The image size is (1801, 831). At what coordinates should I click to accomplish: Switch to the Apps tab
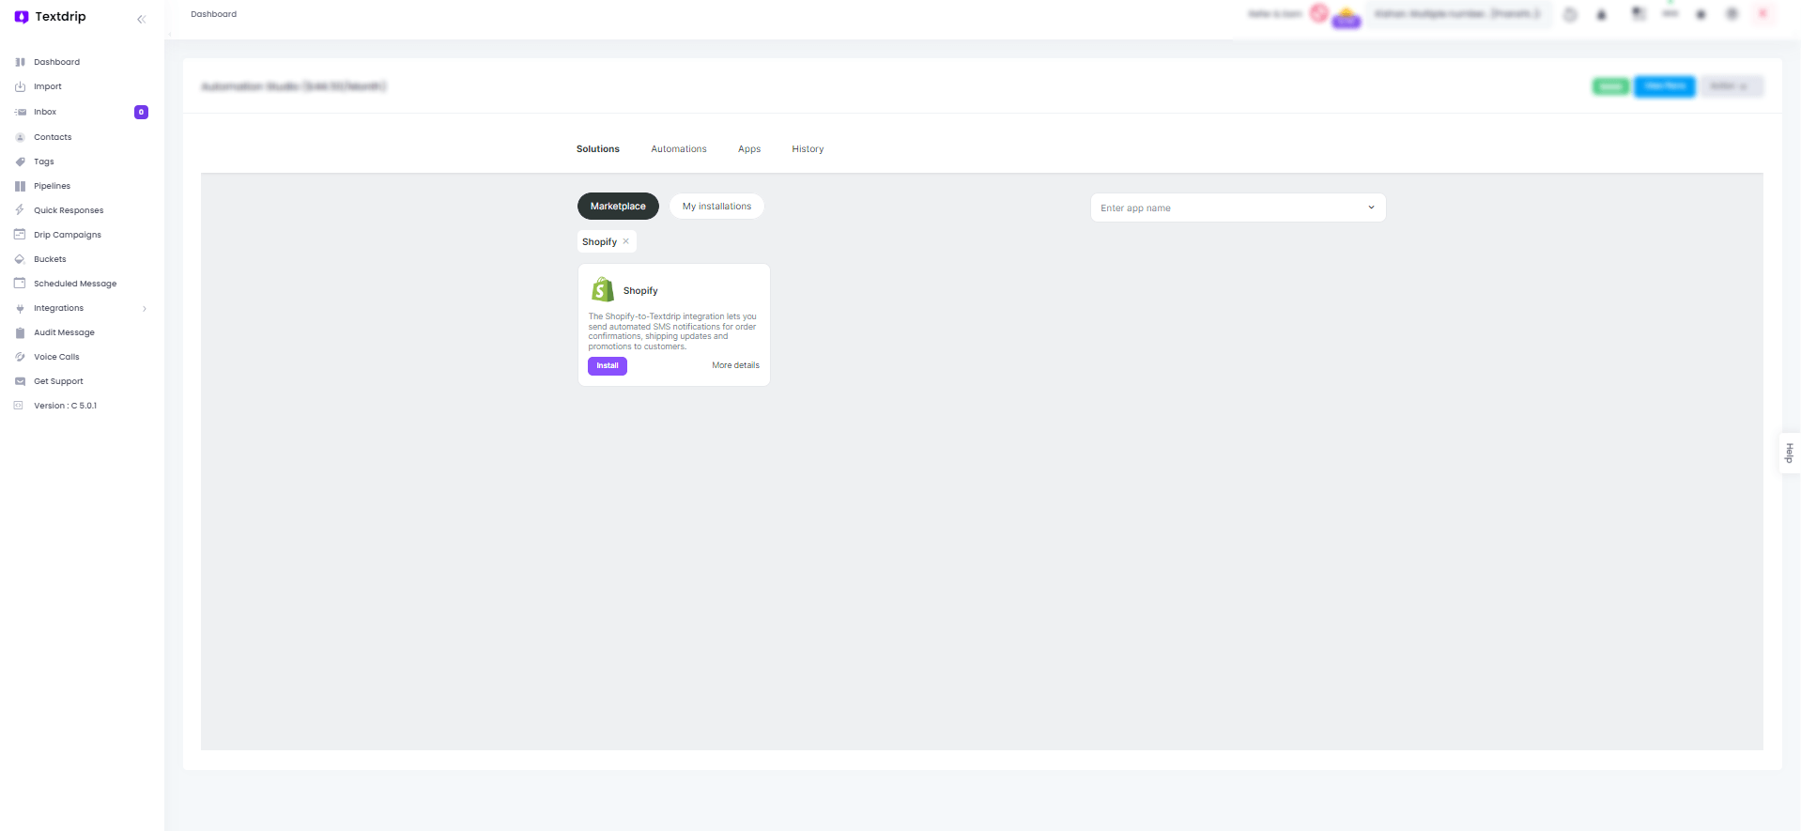(749, 149)
